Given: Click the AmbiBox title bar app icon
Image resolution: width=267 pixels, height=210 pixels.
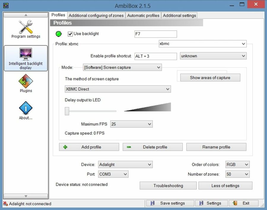Looking at the screenshot, I should [x=5, y=5].
